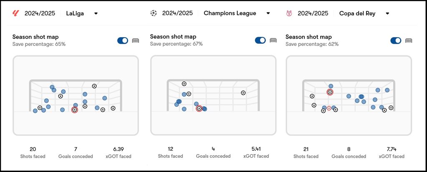Viewport: 427px width, 172px height.
Task: Click LaLiga Goals conceded stat
Action: pyautogui.click(x=75, y=152)
